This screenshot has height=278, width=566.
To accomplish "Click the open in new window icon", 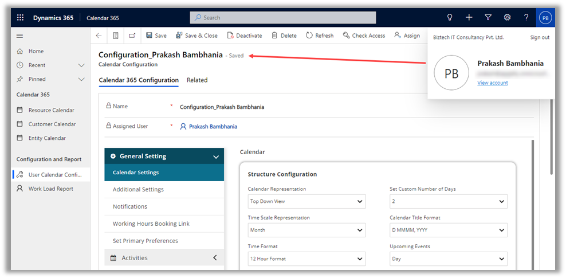I will [132, 36].
